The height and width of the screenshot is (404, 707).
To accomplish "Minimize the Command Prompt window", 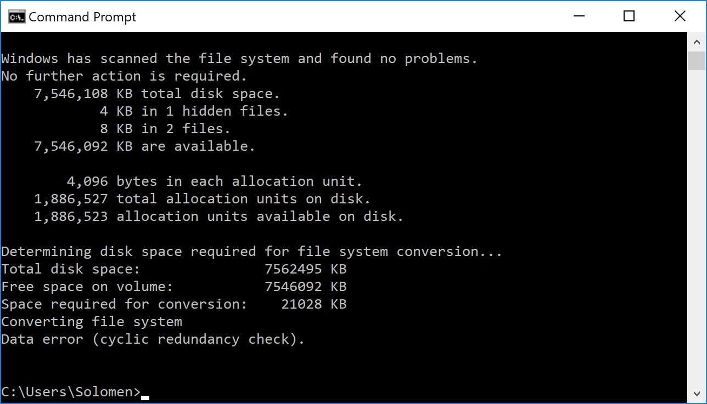I will tap(579, 16).
